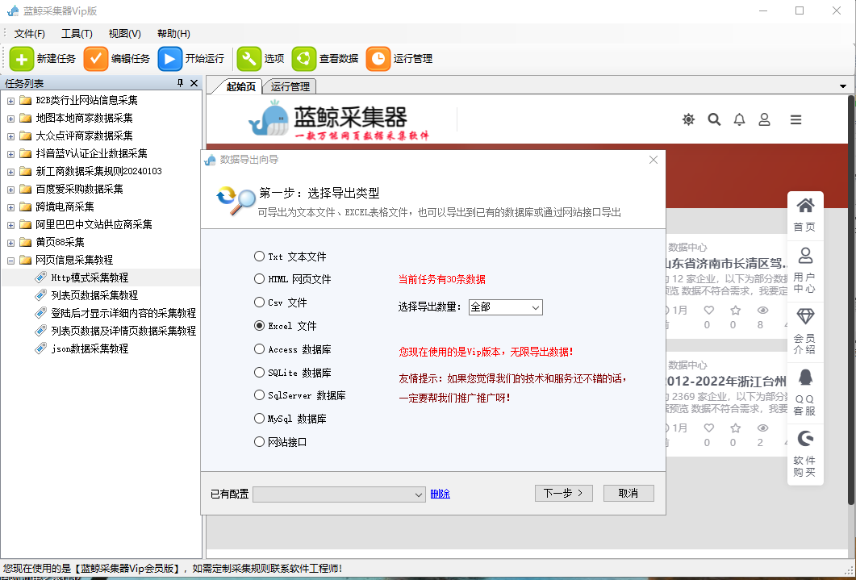Open the hamburger menu icon
The width and height of the screenshot is (856, 580).
[796, 119]
